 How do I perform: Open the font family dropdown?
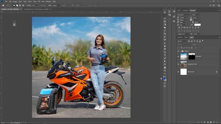[x=184, y=15]
